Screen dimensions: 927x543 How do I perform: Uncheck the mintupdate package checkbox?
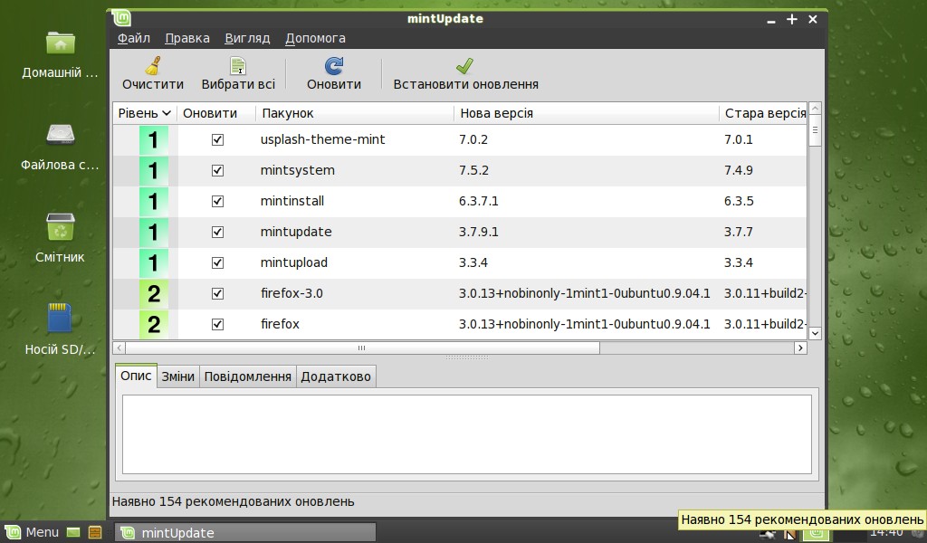pos(217,233)
